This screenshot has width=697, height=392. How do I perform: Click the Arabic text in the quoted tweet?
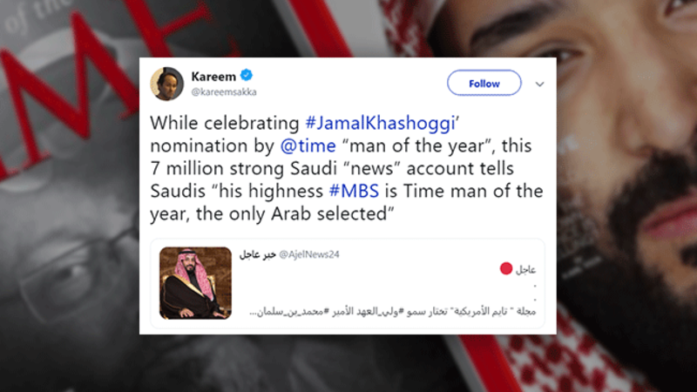392,312
